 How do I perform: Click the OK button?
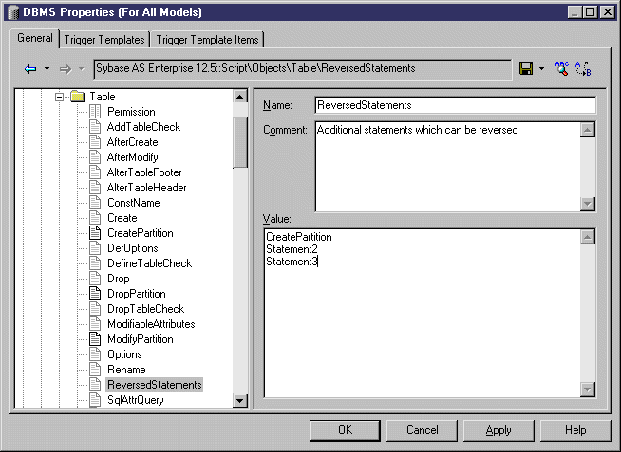[345, 430]
